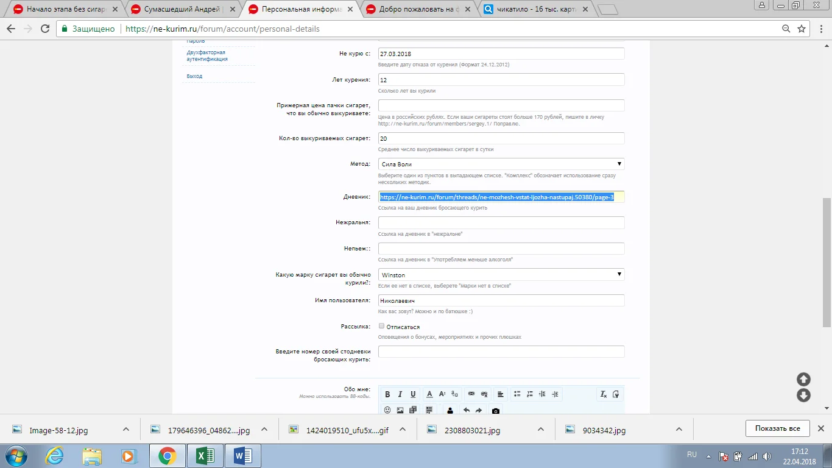Expand the cigarette brand dropdown showing Winston

[x=501, y=275]
